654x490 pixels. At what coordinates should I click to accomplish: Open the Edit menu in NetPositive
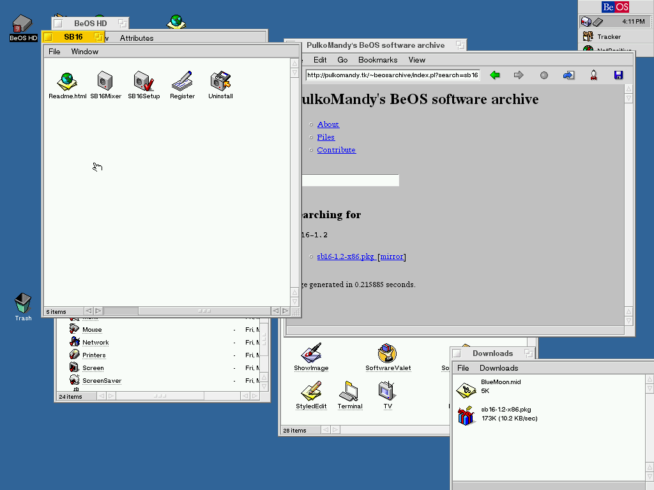click(x=320, y=60)
